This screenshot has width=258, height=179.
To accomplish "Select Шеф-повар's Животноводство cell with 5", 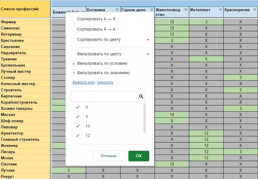I will (x=172, y=121).
